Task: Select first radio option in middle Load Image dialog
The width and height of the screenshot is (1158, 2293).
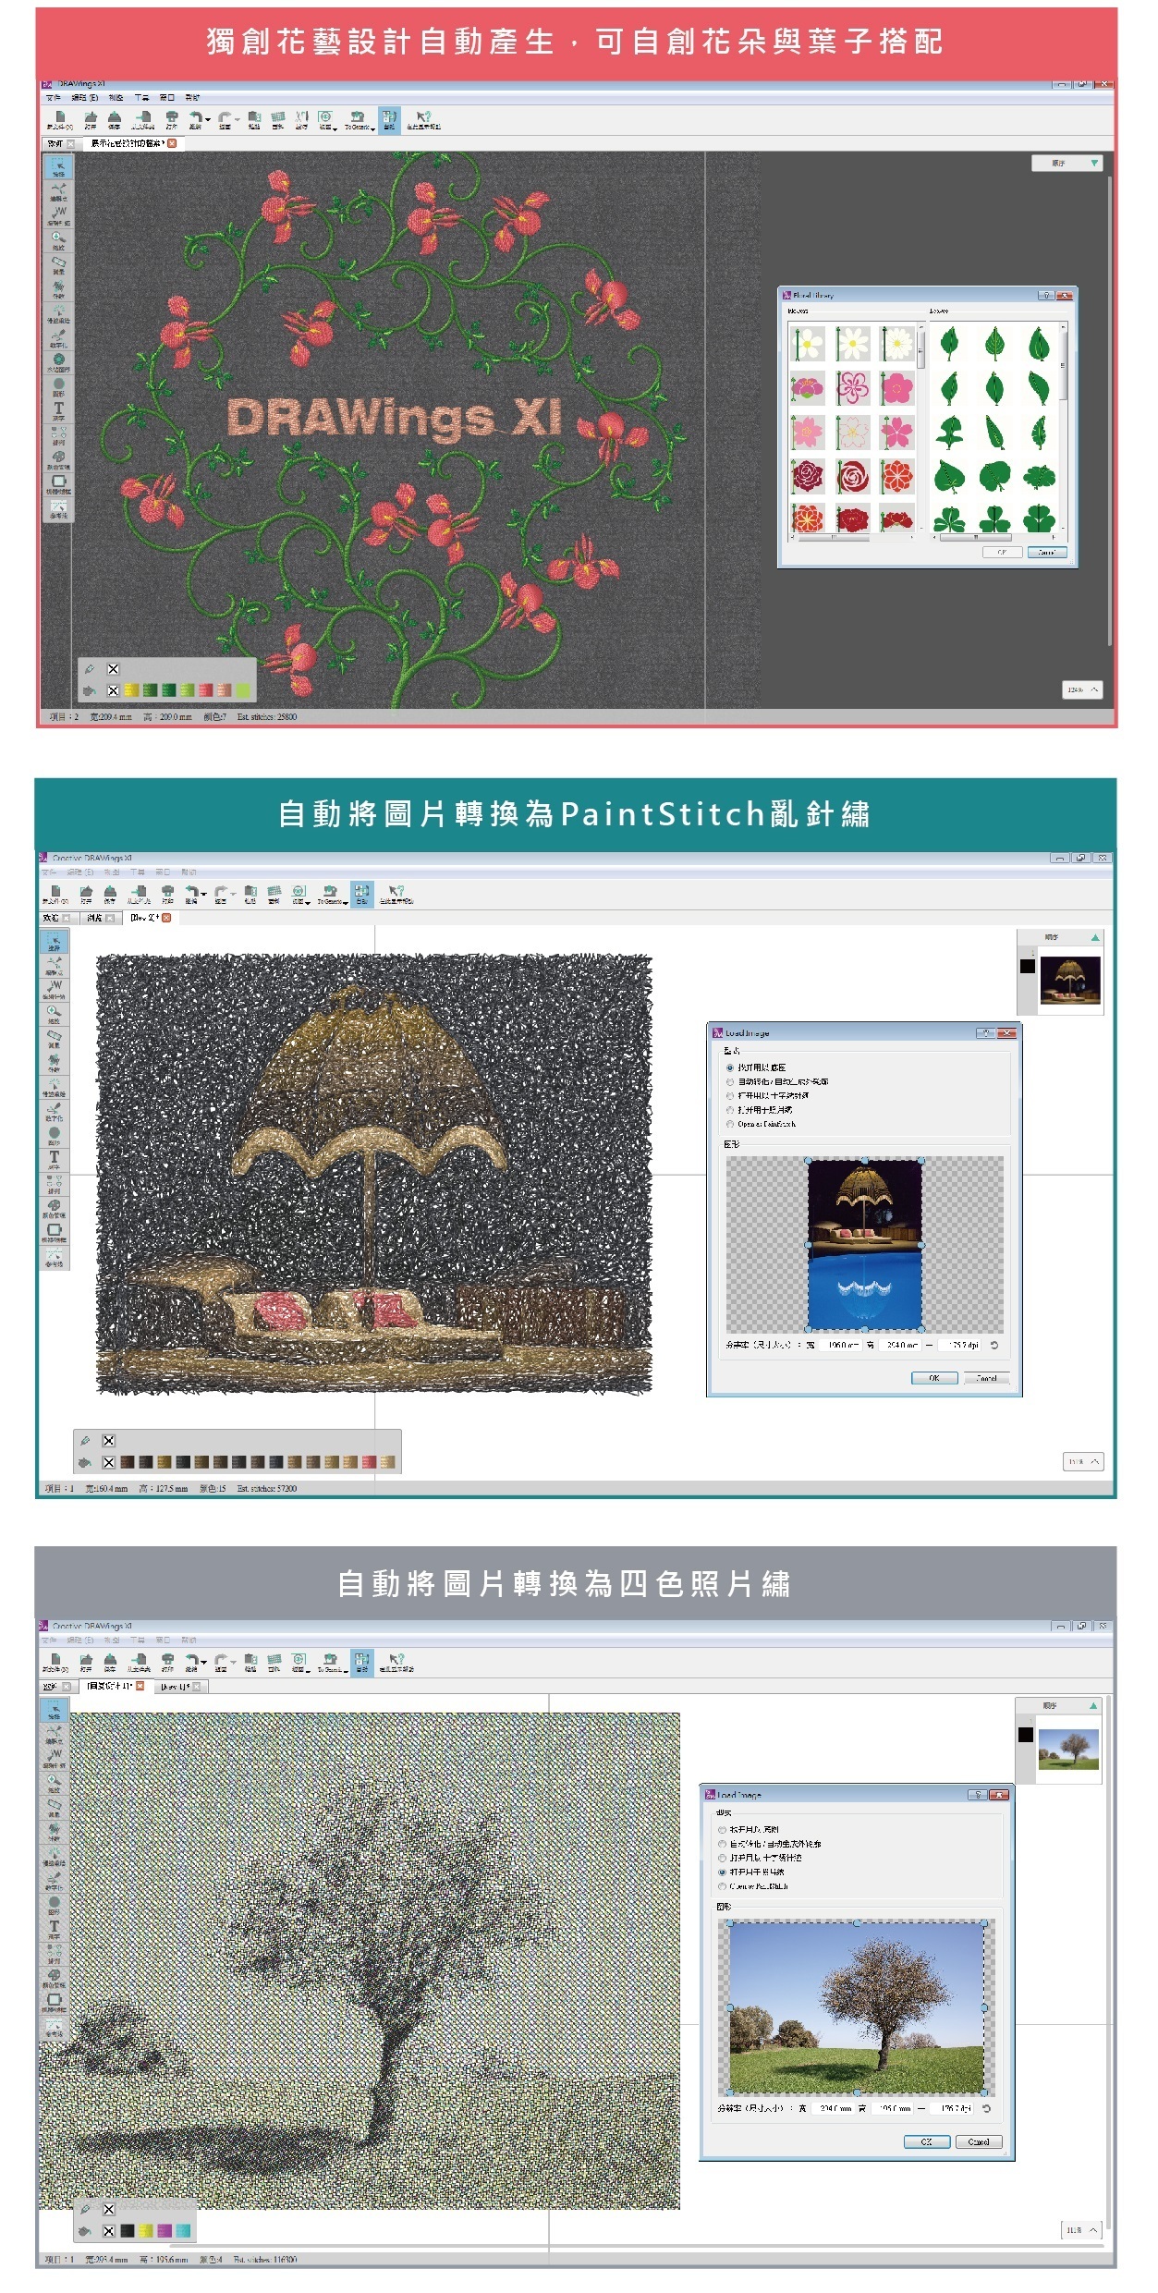Action: pos(730,1067)
